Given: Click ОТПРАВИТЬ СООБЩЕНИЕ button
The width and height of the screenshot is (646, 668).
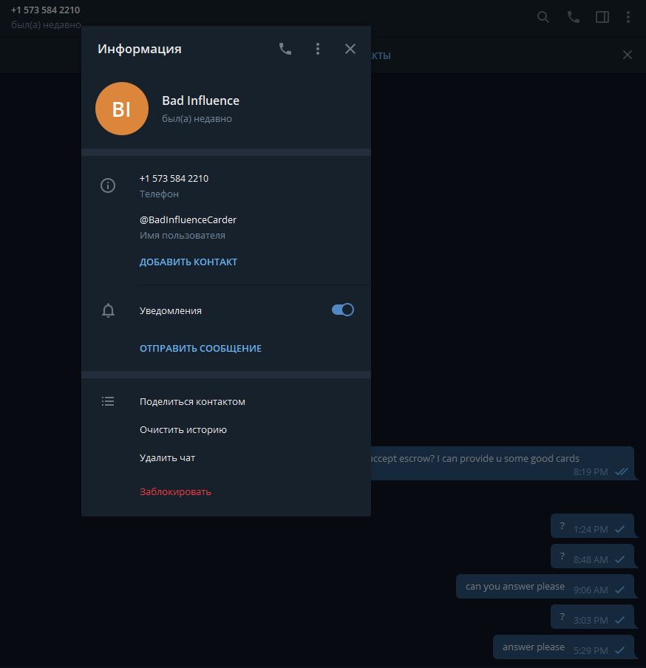Looking at the screenshot, I should coord(200,348).
